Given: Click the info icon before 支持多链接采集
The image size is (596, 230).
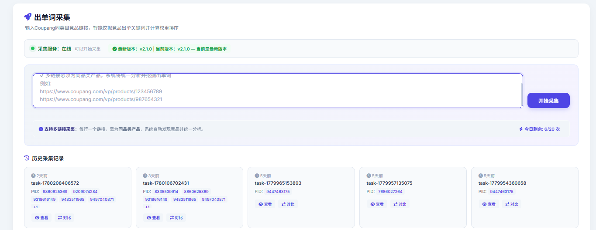Looking at the screenshot, I should click(41, 129).
